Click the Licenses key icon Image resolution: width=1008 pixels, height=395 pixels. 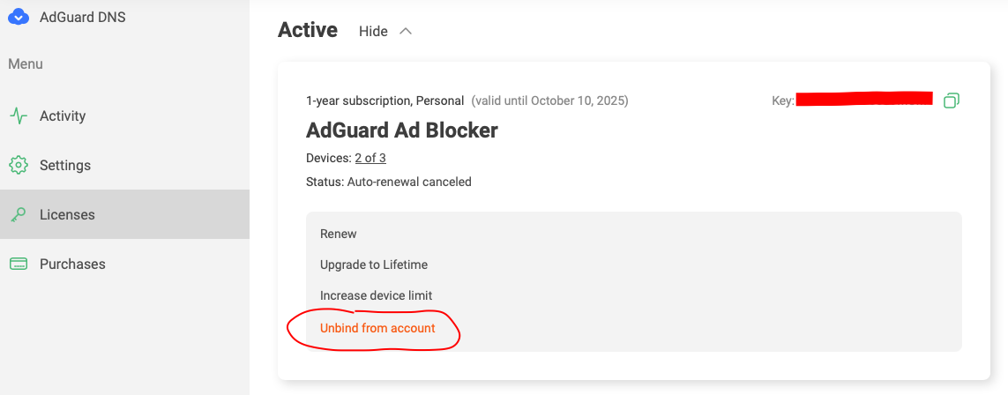point(19,214)
